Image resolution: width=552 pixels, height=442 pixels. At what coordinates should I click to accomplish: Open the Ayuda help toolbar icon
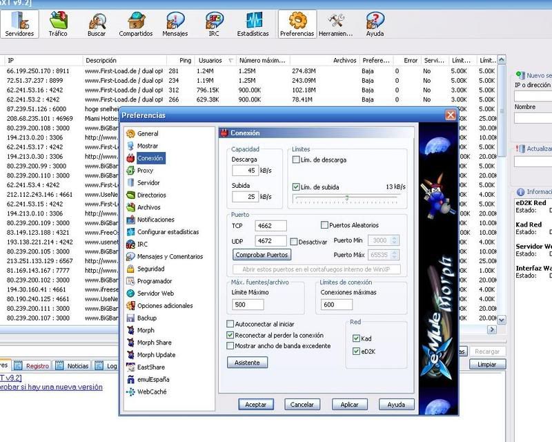coord(375,24)
